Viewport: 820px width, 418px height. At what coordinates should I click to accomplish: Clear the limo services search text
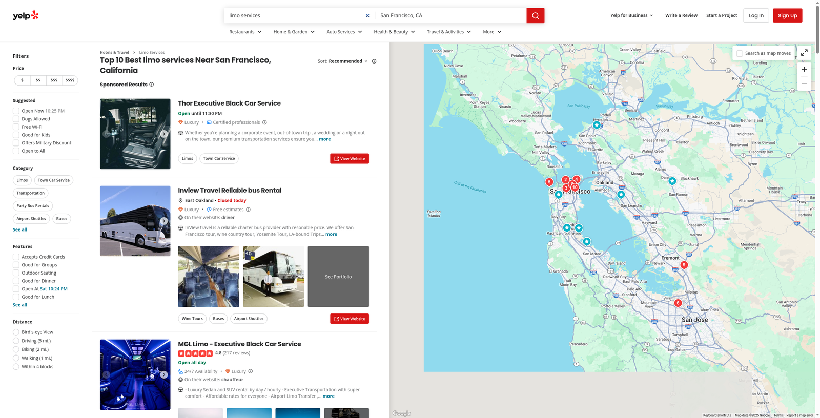[x=367, y=15]
